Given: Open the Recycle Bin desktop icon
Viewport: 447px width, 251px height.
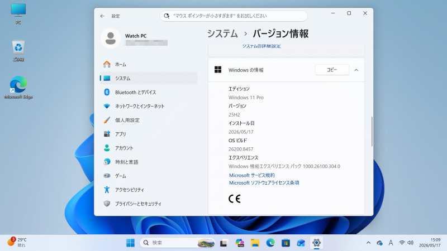Looking at the screenshot, I should click(x=18, y=51).
